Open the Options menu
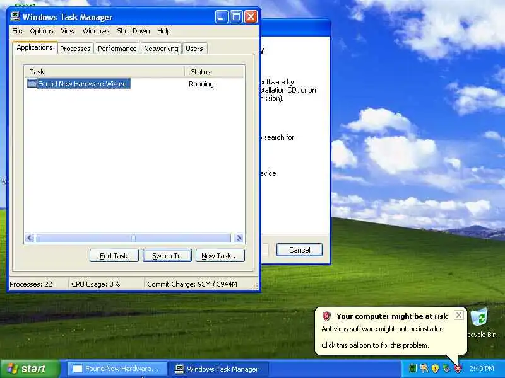This screenshot has width=505, height=378. [x=42, y=31]
